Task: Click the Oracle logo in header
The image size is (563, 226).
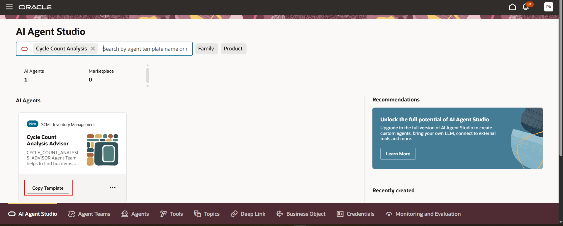Action: (35, 7)
